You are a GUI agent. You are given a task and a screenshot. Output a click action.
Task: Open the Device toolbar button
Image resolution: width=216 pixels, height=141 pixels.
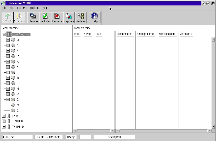coord(33,17)
